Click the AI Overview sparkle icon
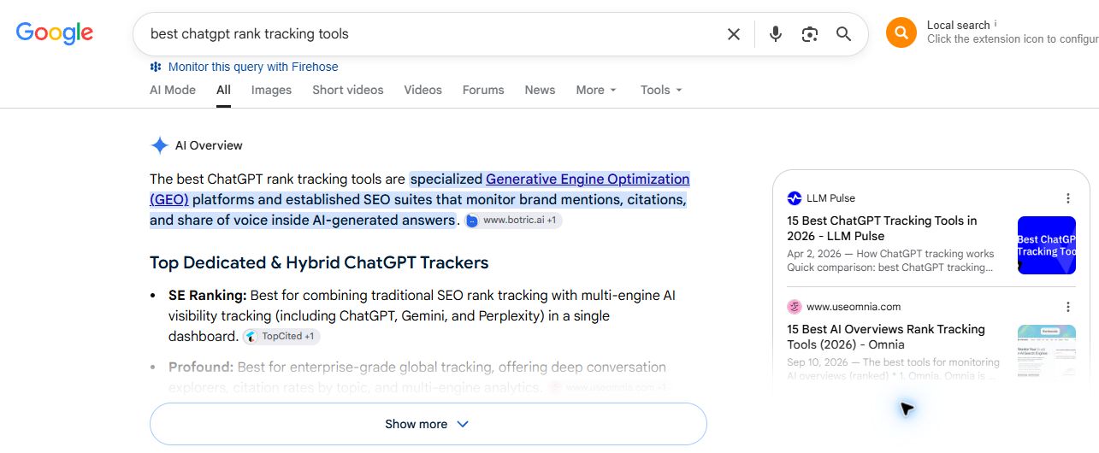The image size is (1099, 453). point(159,145)
